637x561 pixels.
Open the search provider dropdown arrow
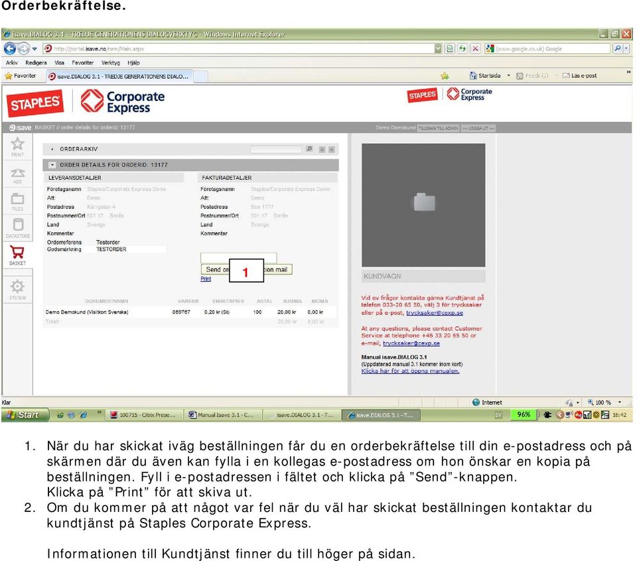point(626,48)
